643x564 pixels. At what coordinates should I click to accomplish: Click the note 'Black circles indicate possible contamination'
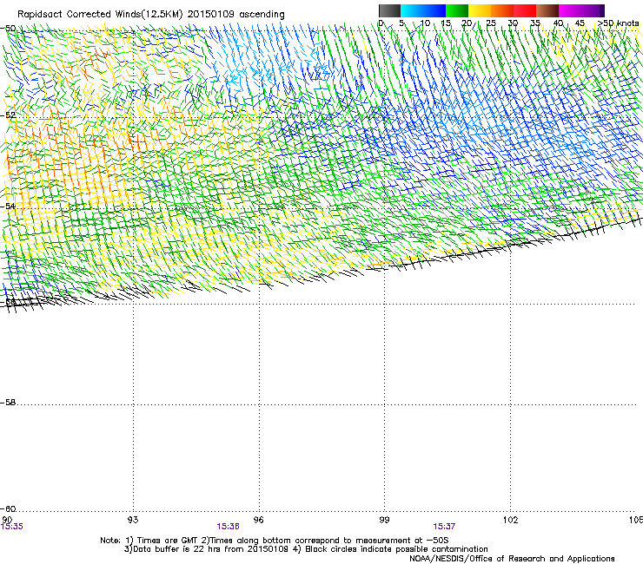[x=396, y=549]
